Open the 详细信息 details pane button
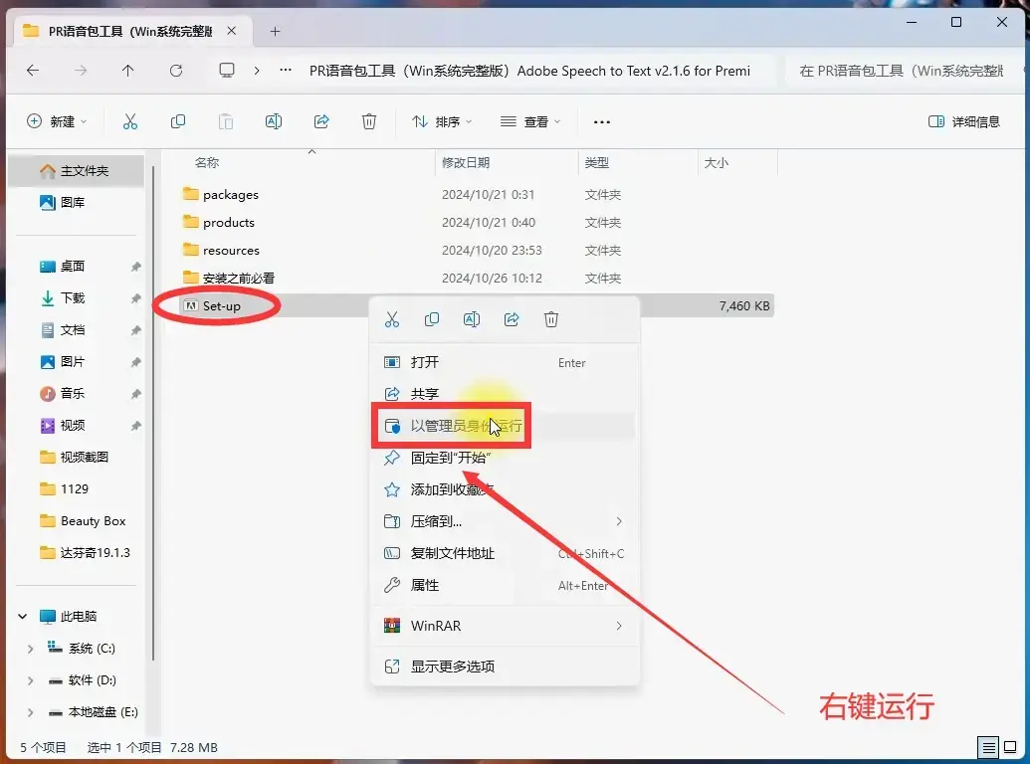The width and height of the screenshot is (1030, 764). [962, 120]
